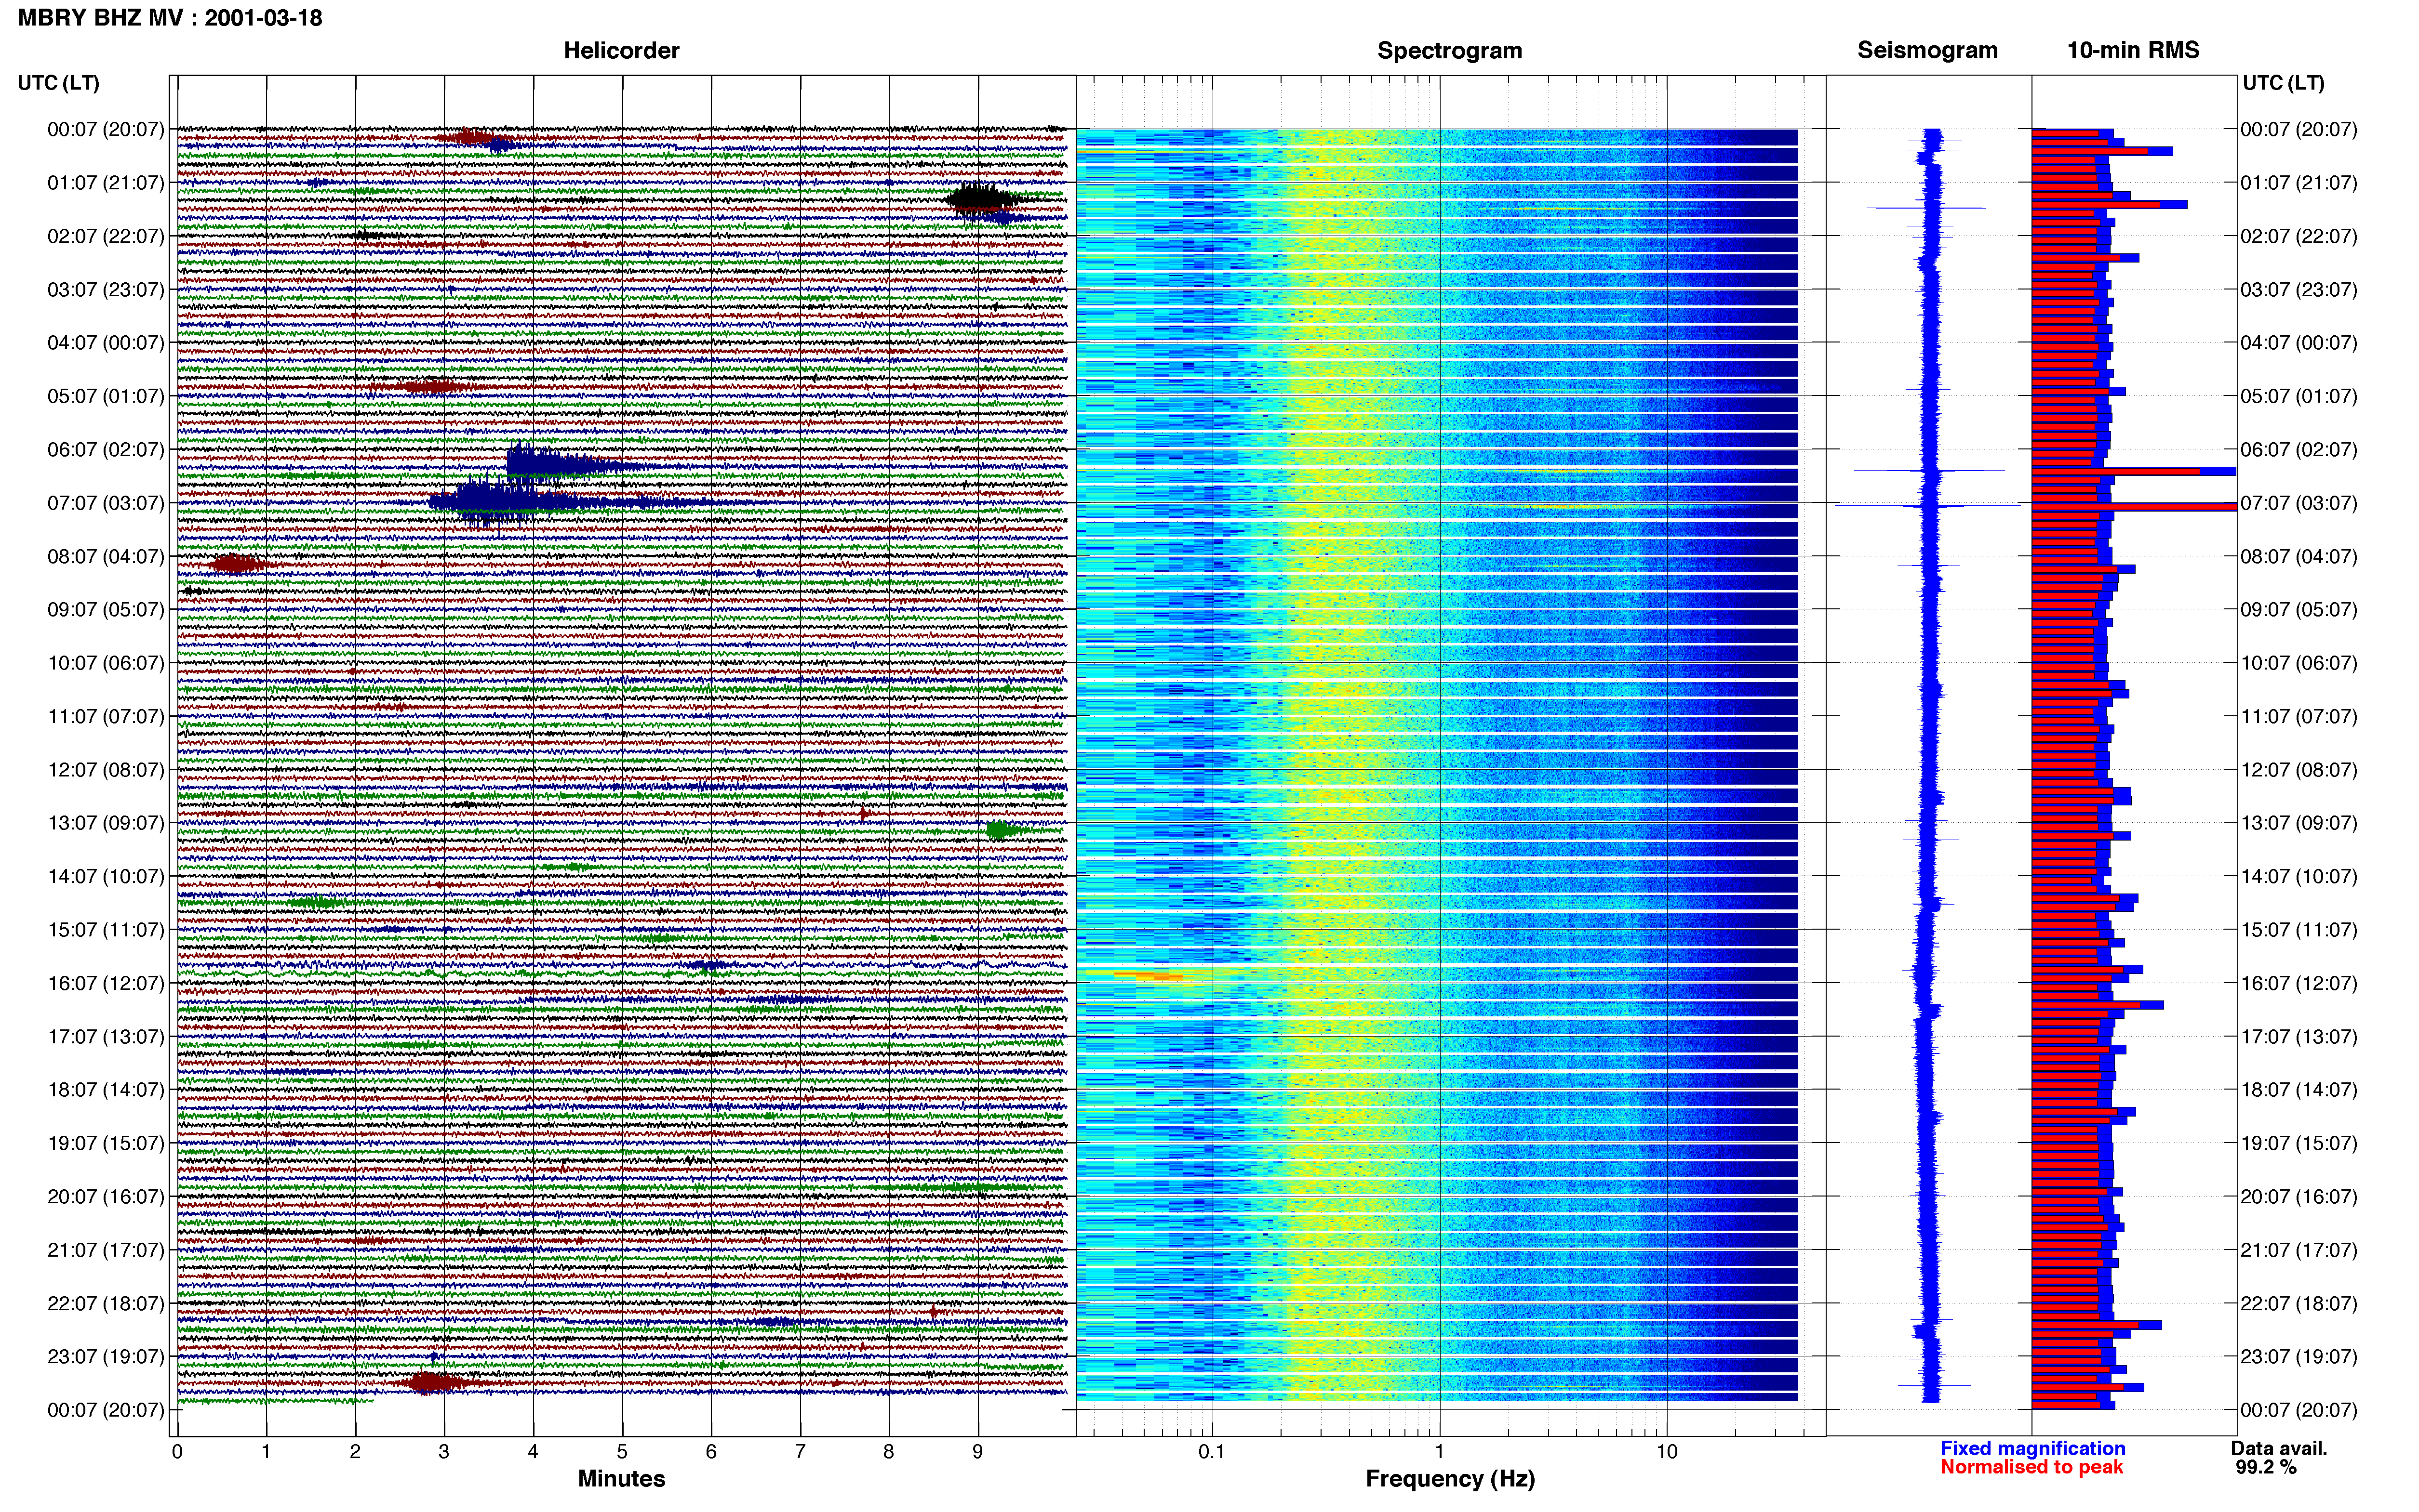This screenshot has width=2419, height=1512.
Task: Select the 'Spectrogram' panel heading
Action: (x=1450, y=51)
